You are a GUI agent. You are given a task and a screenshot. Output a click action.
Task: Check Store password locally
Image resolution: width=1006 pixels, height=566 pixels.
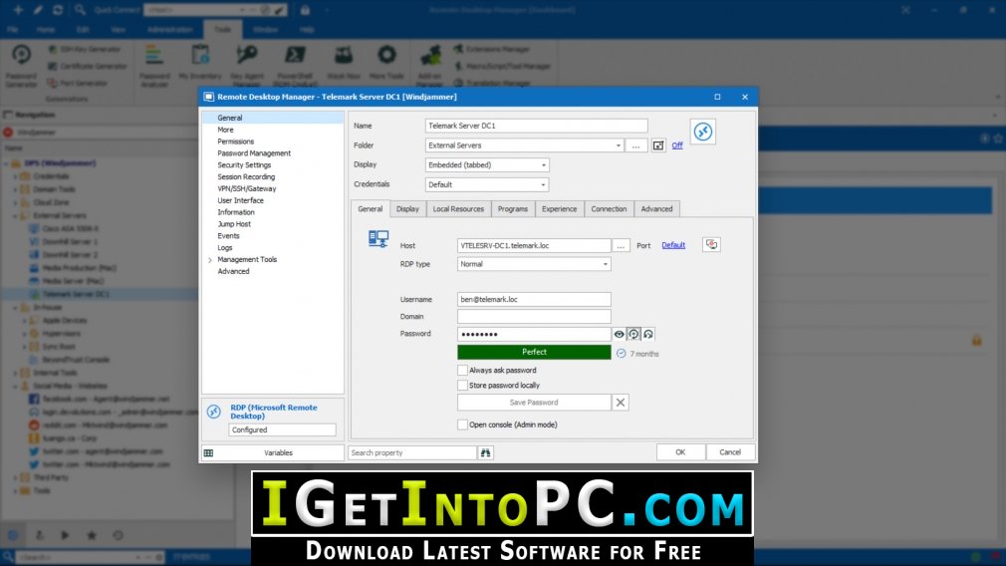(x=462, y=386)
